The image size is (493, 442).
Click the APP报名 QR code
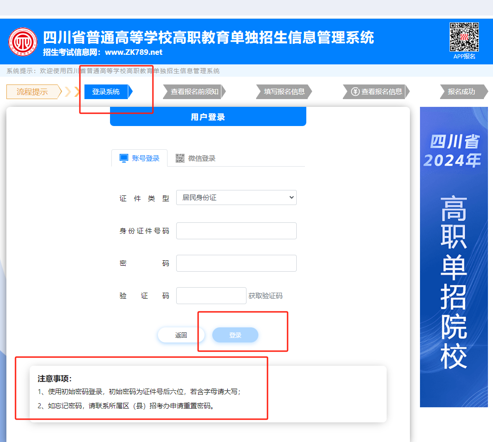(x=464, y=37)
